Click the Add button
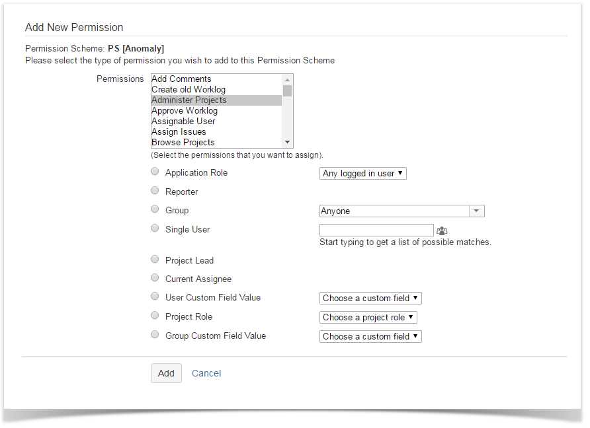Viewport: 590px width, 428px height. pos(166,373)
